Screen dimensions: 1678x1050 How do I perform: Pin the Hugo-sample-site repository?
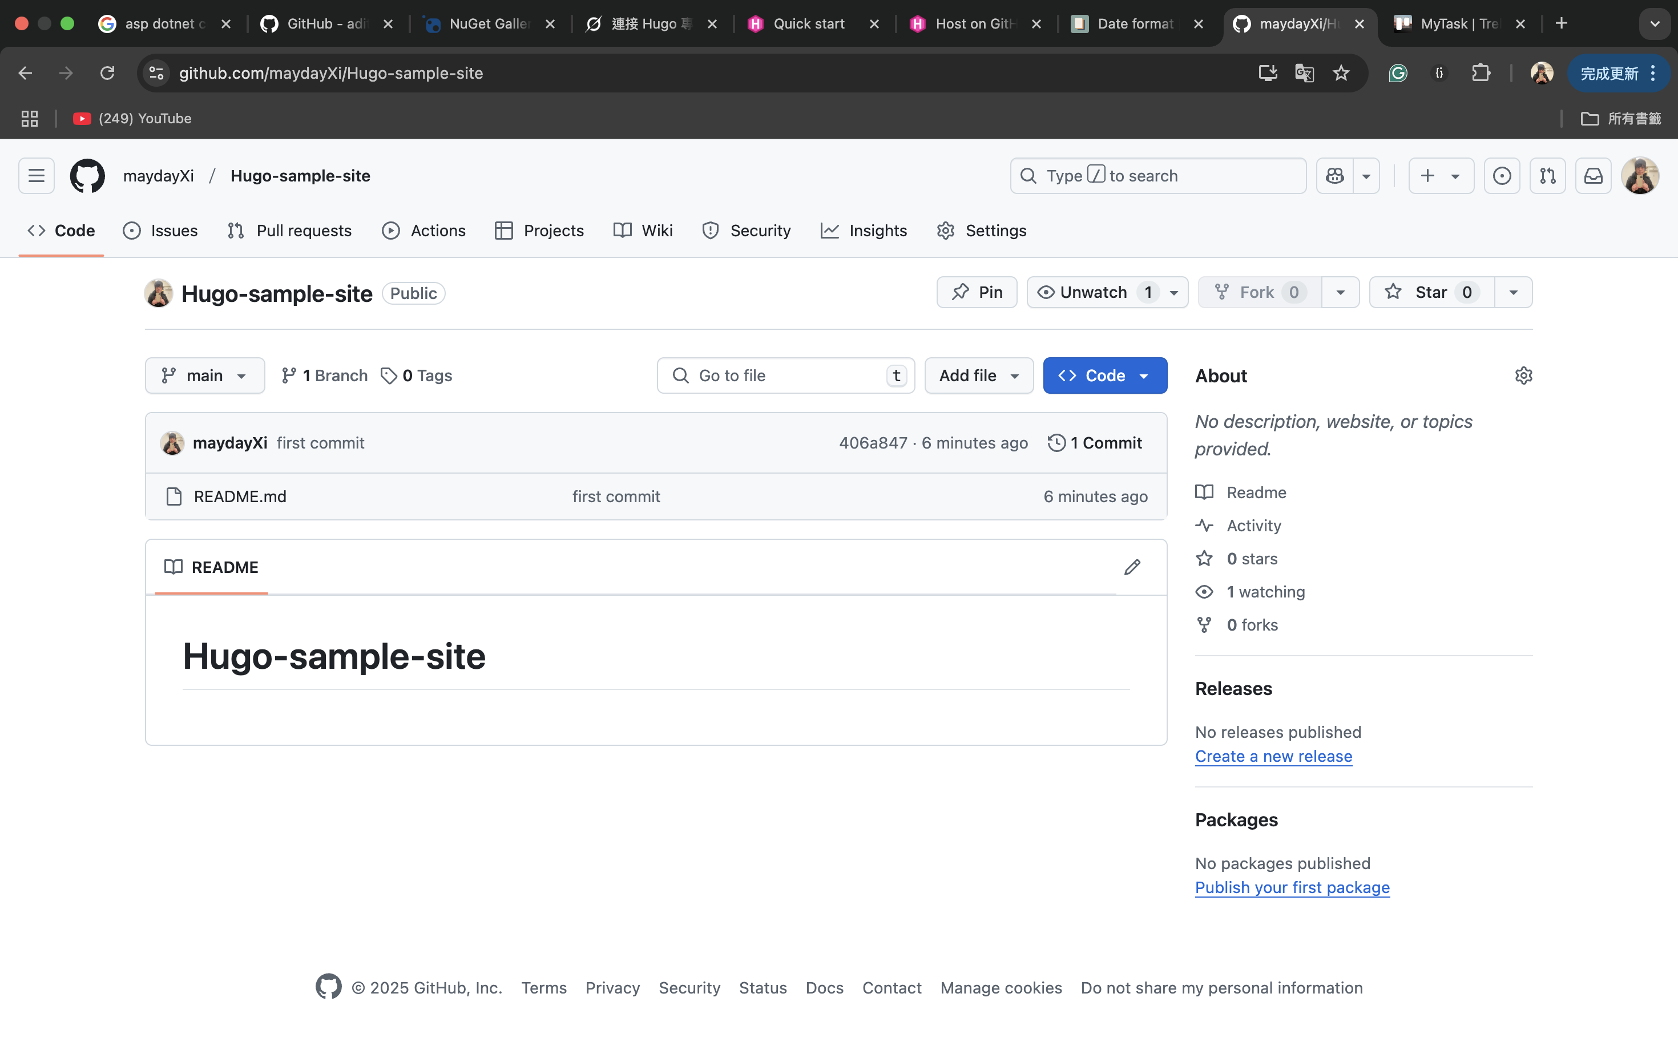point(977,292)
